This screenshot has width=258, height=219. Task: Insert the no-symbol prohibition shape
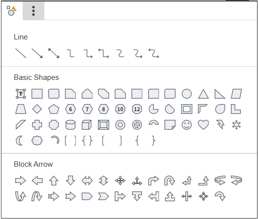[137, 125]
